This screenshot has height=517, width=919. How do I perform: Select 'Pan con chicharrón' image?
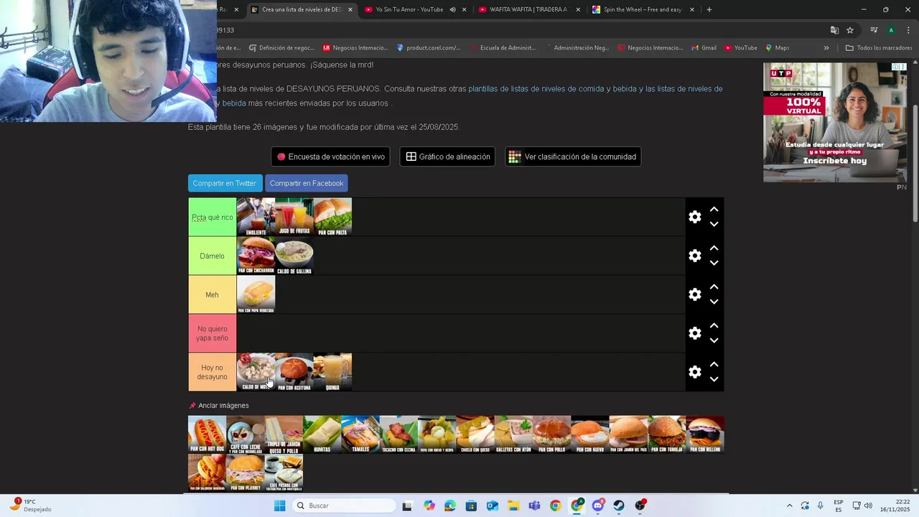click(x=256, y=256)
